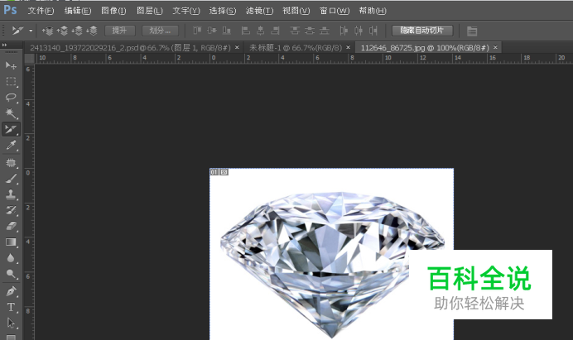
Task: Select the History Brush tool
Action: 11,210
